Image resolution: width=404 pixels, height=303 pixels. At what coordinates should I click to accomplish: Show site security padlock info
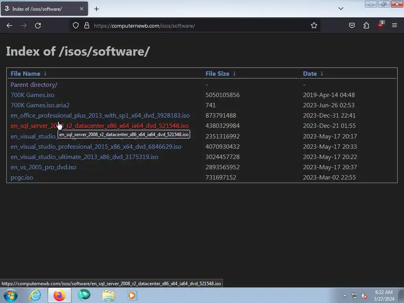[87, 26]
